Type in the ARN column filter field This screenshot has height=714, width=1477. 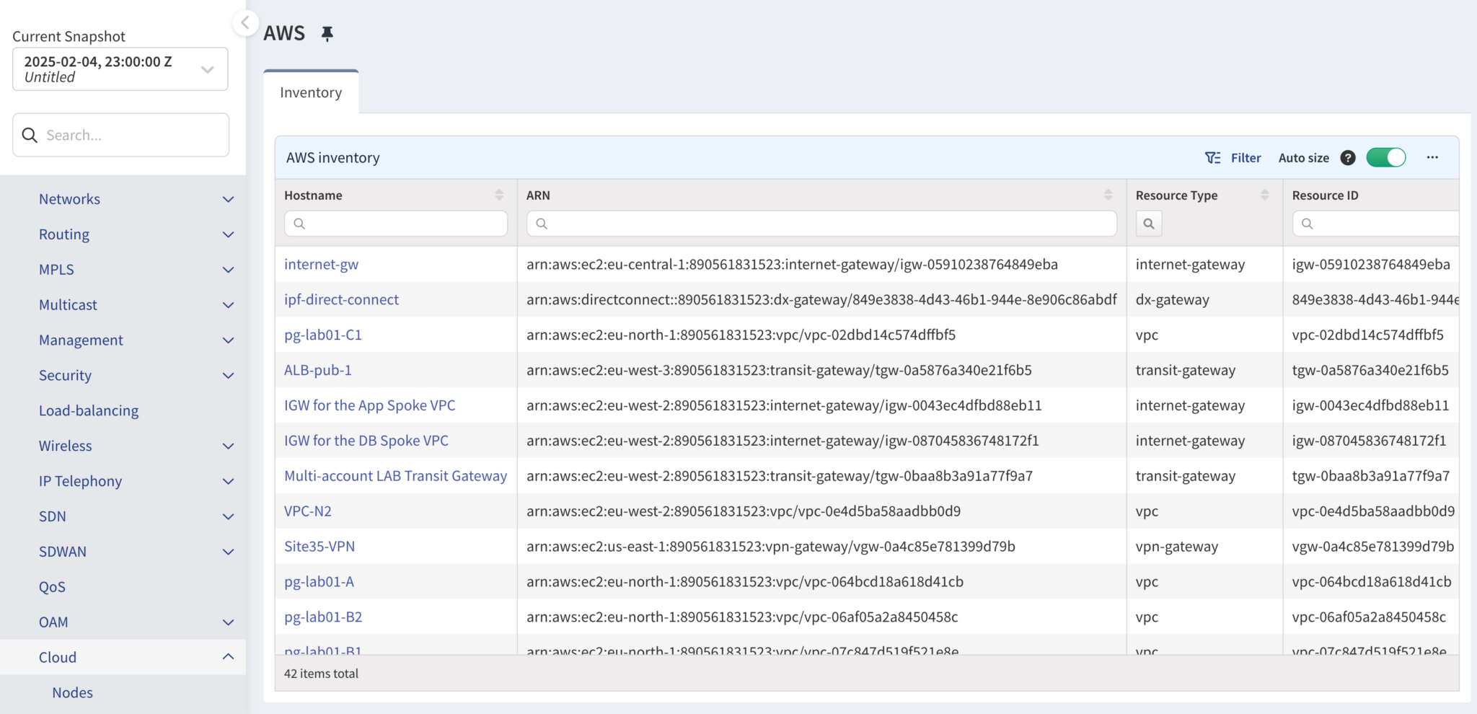821,224
